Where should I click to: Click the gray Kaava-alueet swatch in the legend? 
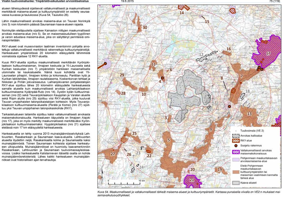coord(236,183)
